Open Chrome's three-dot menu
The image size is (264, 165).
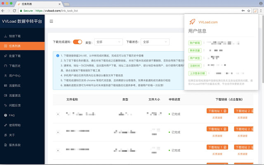click(x=261, y=11)
